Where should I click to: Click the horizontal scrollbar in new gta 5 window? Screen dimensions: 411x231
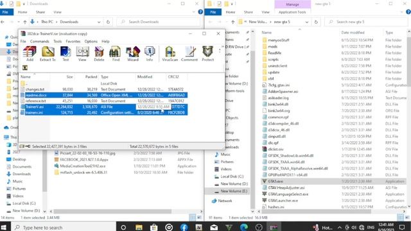[x=316, y=211]
